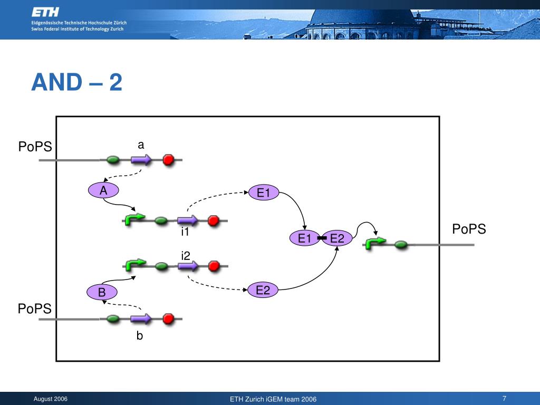Click the green RBS oval before gene a
This screenshot has height=405, width=540.
[x=113, y=160]
